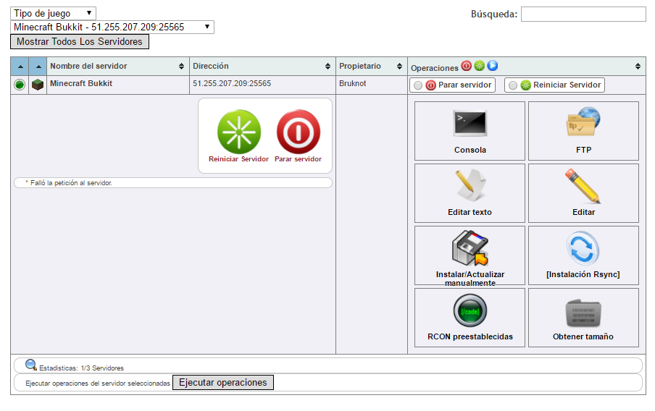Sort by the Operaciones column arrows
Image resolution: width=655 pixels, height=411 pixels.
pyautogui.click(x=638, y=66)
